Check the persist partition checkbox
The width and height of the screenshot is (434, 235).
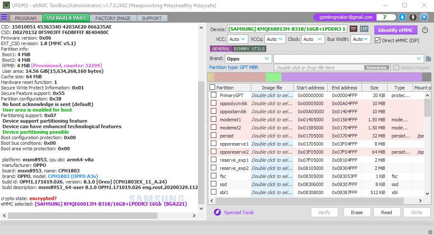point(213,135)
